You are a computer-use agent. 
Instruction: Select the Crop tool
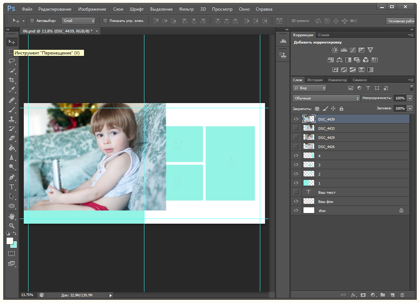coord(12,80)
